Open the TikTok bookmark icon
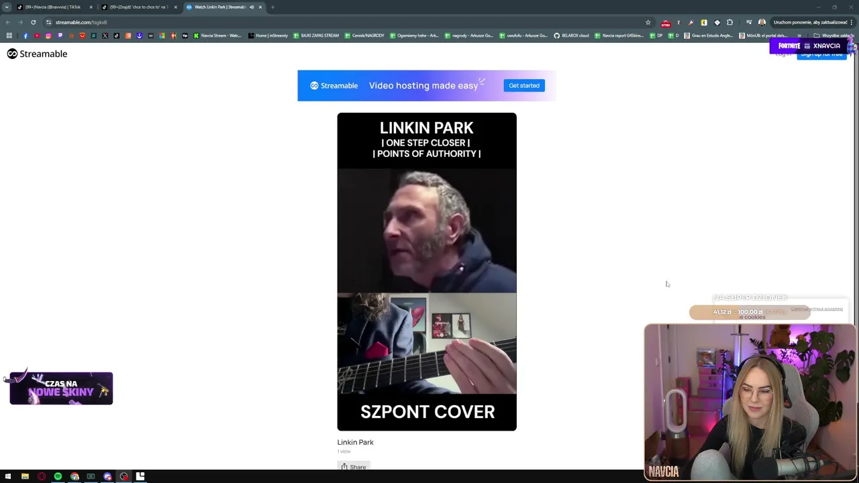The image size is (859, 483). point(117,36)
